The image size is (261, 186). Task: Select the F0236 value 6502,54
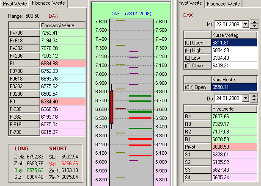63,94
